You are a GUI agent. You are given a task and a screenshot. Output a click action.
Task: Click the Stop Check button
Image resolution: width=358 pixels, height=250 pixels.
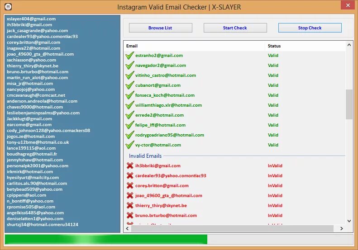tap(310, 28)
